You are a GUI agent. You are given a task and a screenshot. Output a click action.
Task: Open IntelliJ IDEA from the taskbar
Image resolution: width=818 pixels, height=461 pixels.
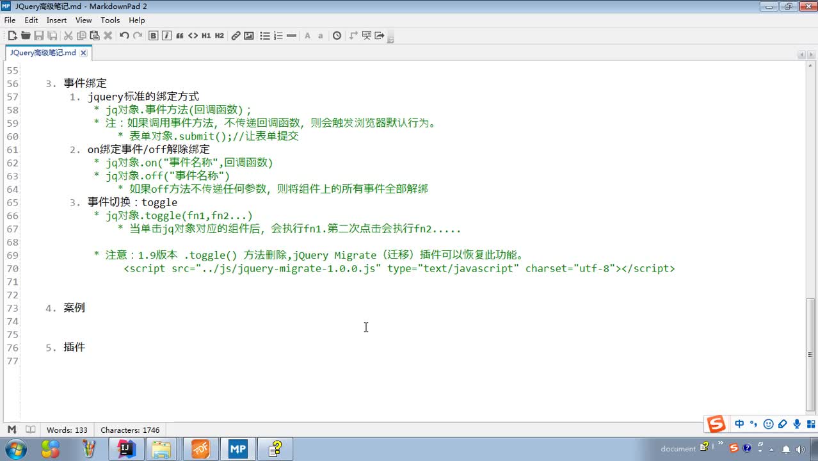tap(127, 449)
